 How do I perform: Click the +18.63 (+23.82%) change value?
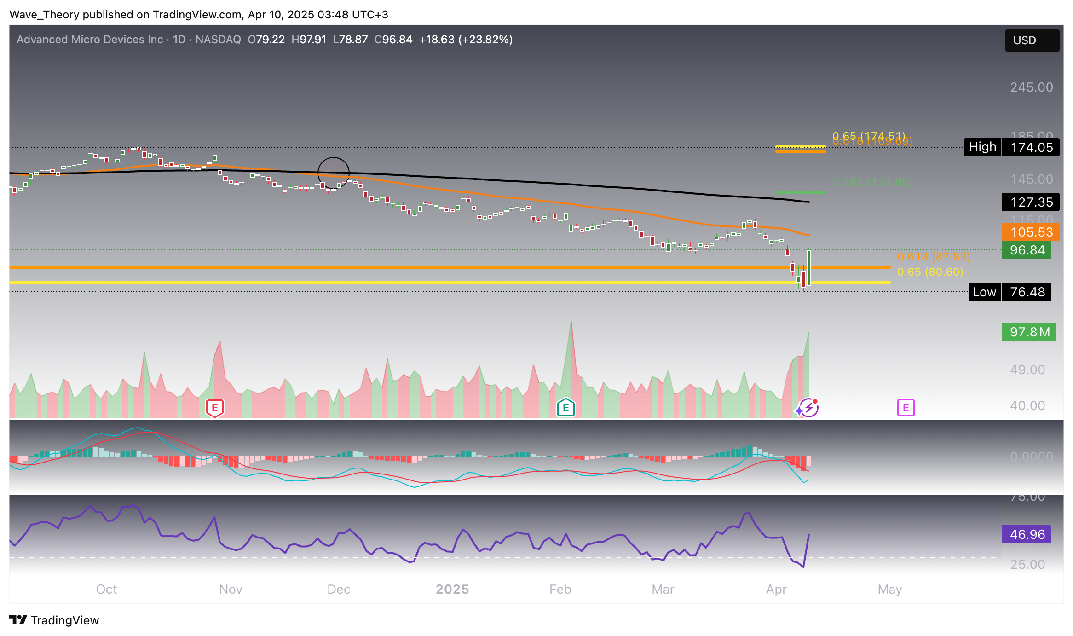466,40
